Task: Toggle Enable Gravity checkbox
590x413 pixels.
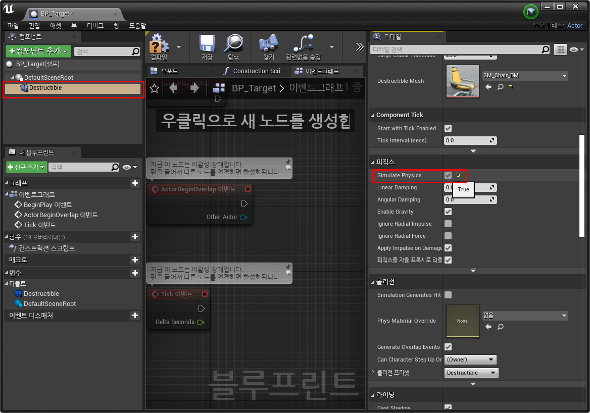Action: click(448, 212)
